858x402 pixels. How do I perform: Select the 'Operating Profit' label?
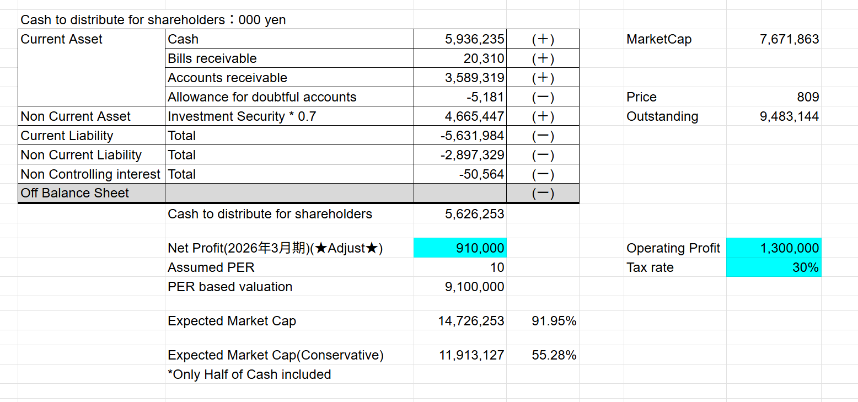(x=673, y=249)
